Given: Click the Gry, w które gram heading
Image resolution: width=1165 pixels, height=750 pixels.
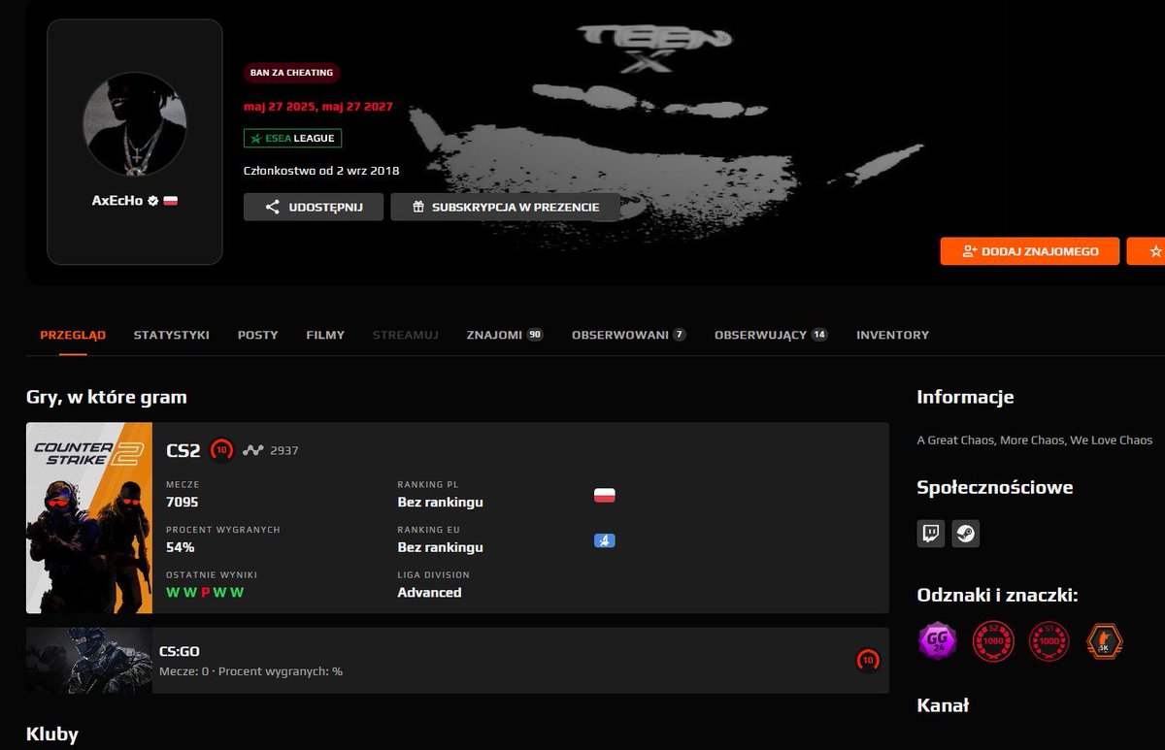Looking at the screenshot, I should (107, 397).
